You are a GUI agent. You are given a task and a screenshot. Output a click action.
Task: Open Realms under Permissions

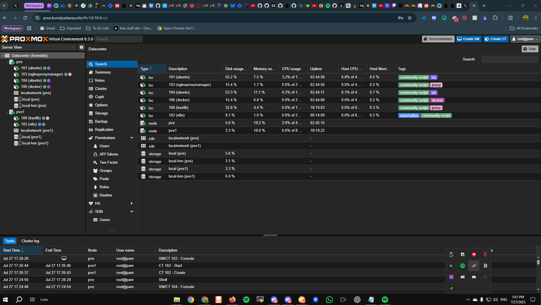(112, 195)
